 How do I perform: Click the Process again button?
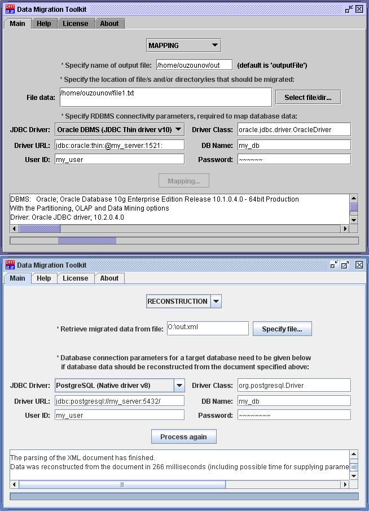183,436
